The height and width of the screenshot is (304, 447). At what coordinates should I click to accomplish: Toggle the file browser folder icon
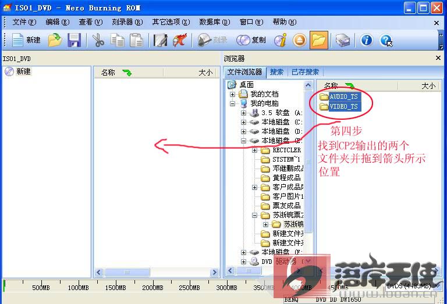319,40
